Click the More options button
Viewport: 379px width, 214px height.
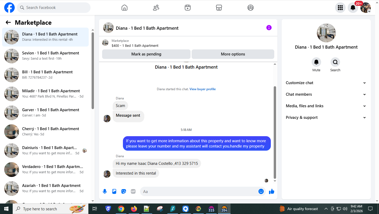coord(233,54)
